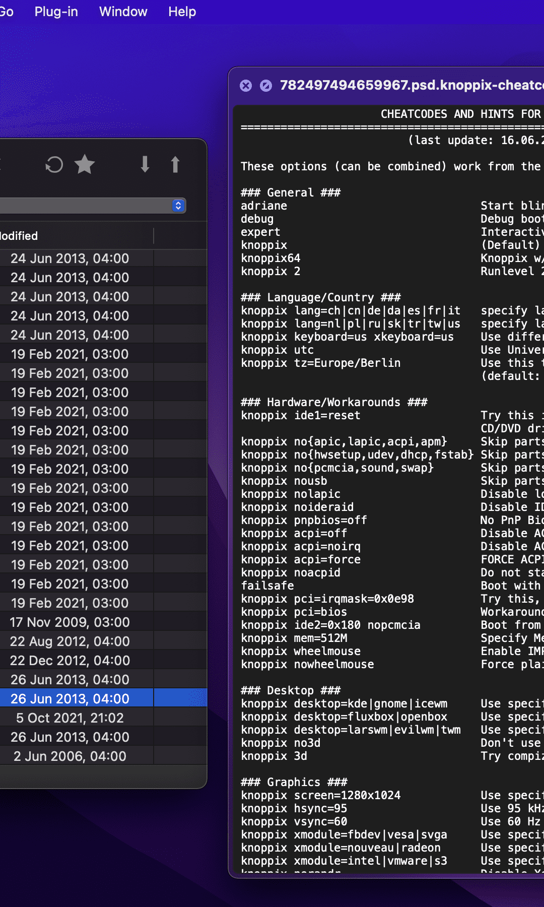This screenshot has height=907, width=544.
Task: Click the download arrow icon
Action: pyautogui.click(x=145, y=165)
